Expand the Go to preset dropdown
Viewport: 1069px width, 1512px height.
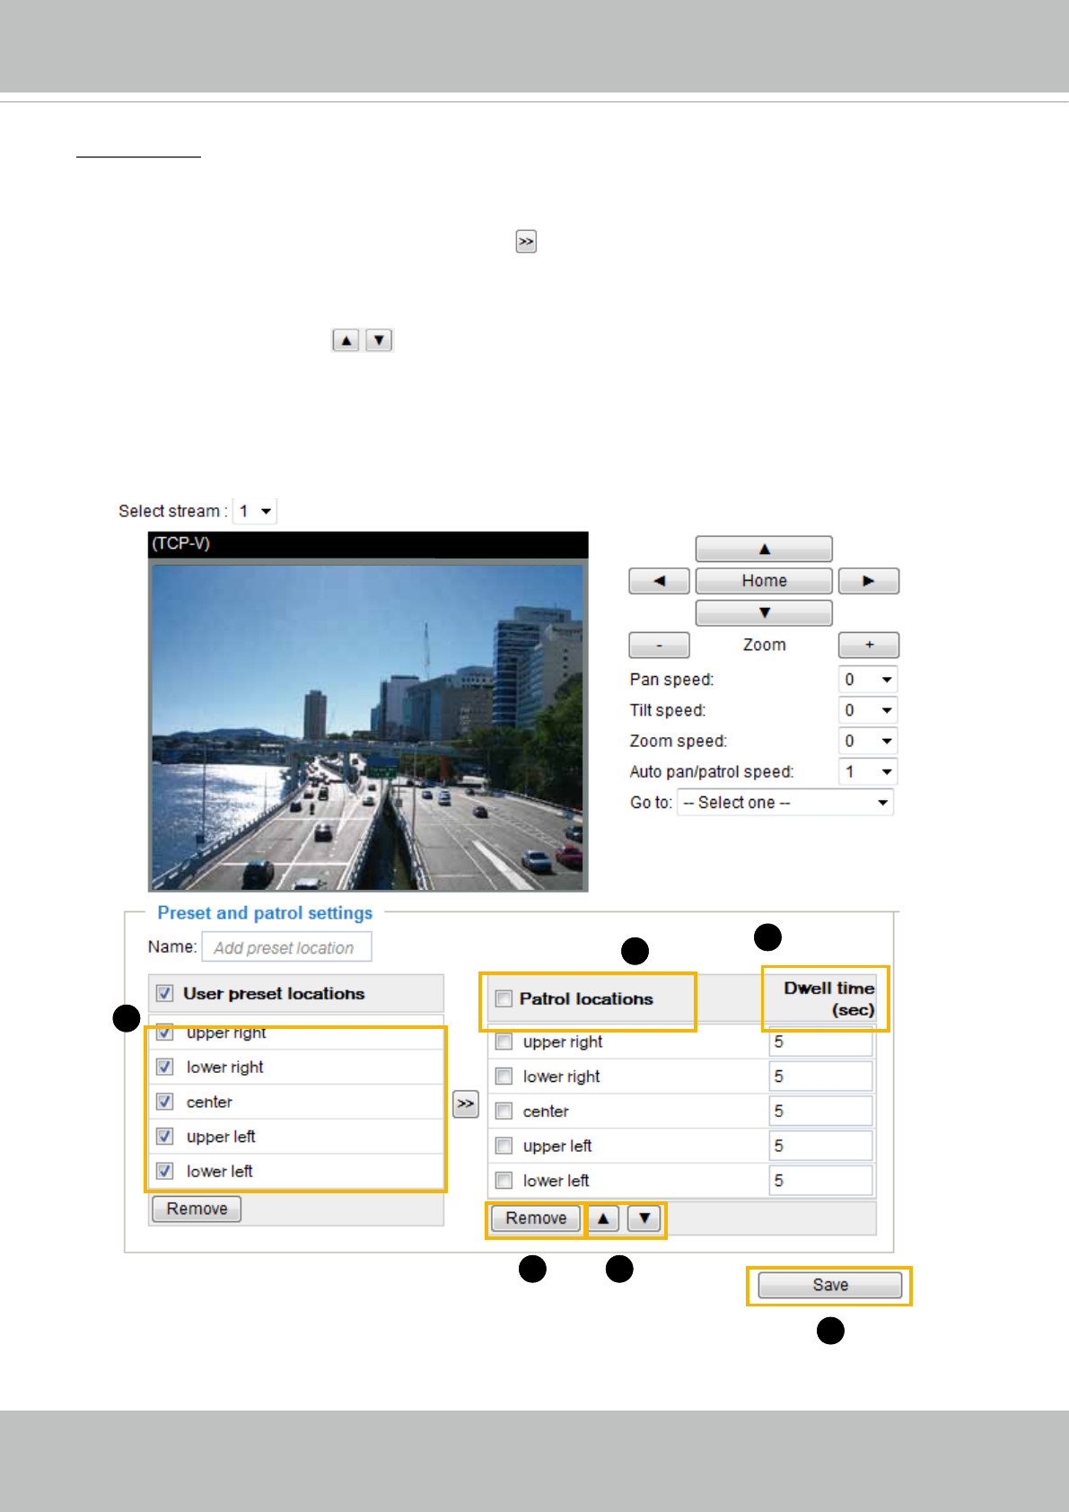point(784,803)
